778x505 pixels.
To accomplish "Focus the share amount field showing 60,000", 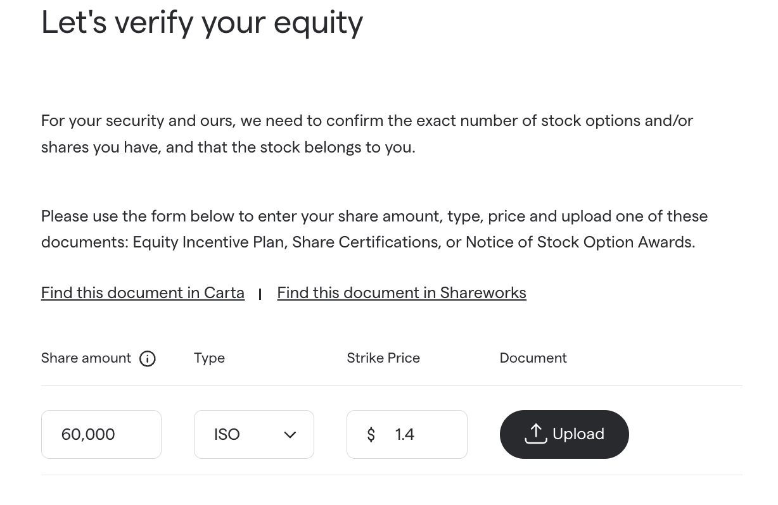I will click(x=101, y=435).
